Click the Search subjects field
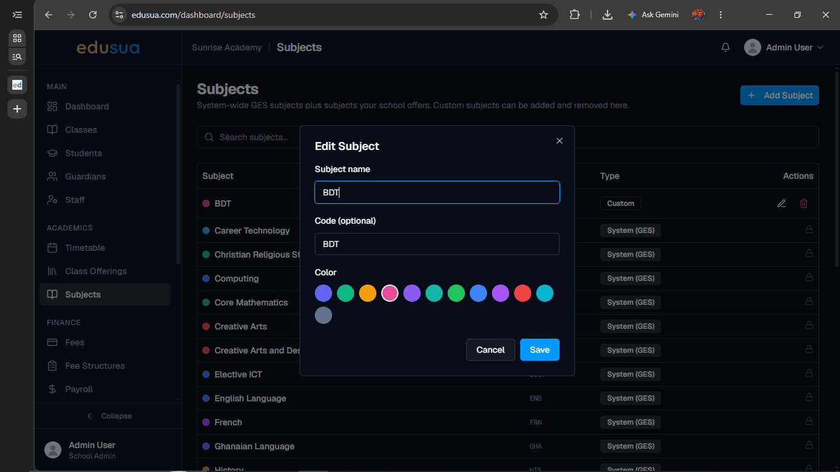The height and width of the screenshot is (472, 840). click(508, 137)
